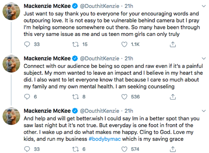209x153 pixels.
Task: Share the first tweet about encouraging words
Action: point(173,44)
